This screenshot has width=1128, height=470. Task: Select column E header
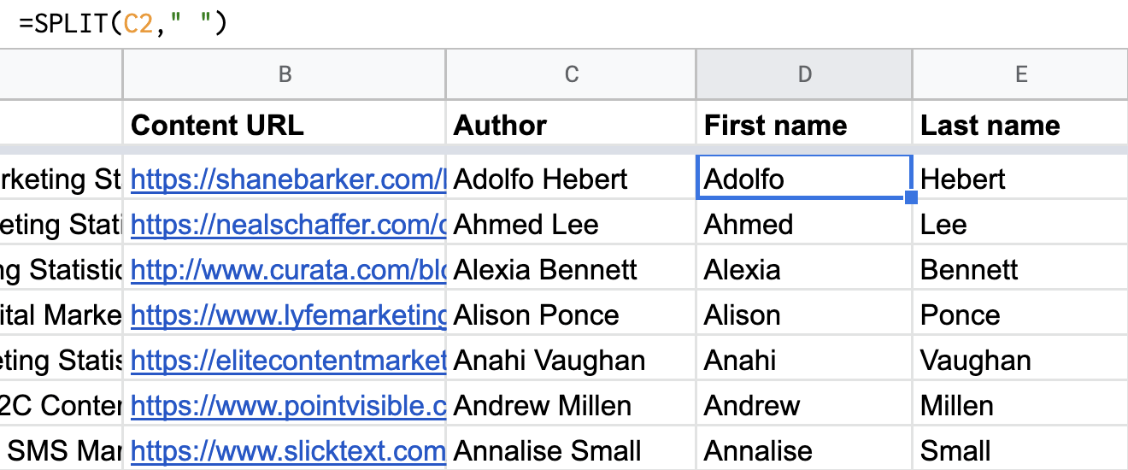pyautogui.click(x=1020, y=74)
